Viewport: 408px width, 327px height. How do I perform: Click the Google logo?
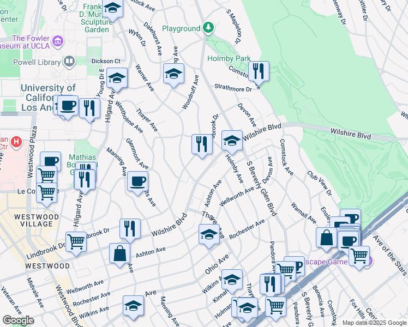(18, 320)
